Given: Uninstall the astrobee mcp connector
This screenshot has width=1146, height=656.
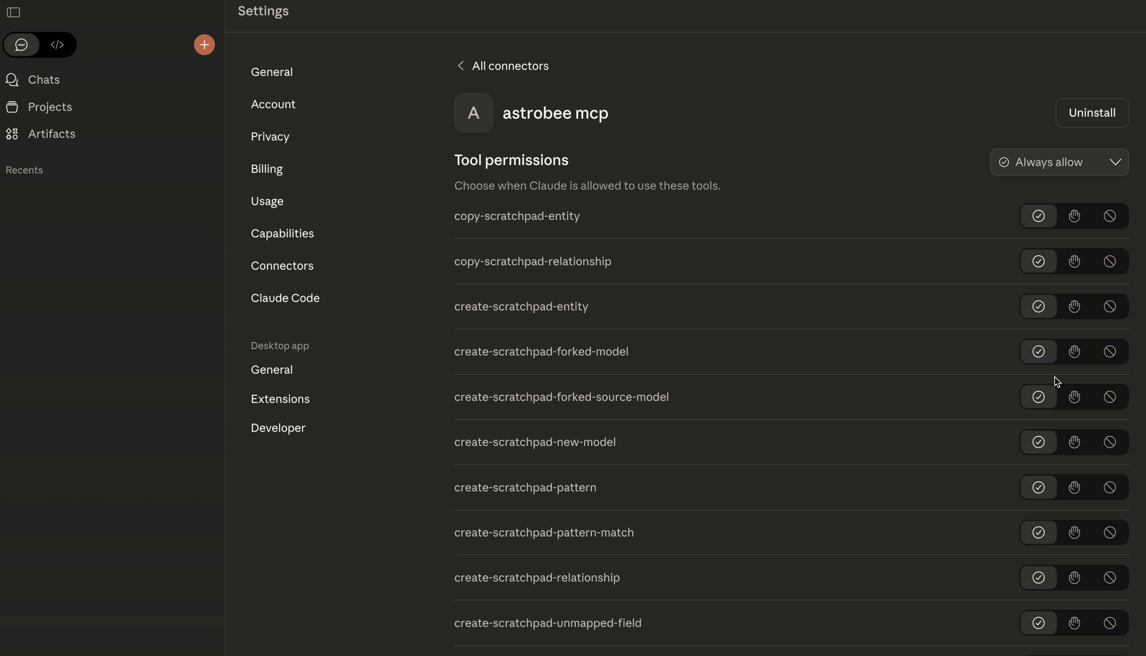Looking at the screenshot, I should click(1092, 113).
